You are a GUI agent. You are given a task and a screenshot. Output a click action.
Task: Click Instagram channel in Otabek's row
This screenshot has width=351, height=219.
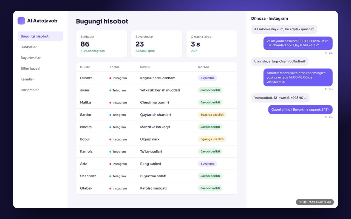coord(118,188)
